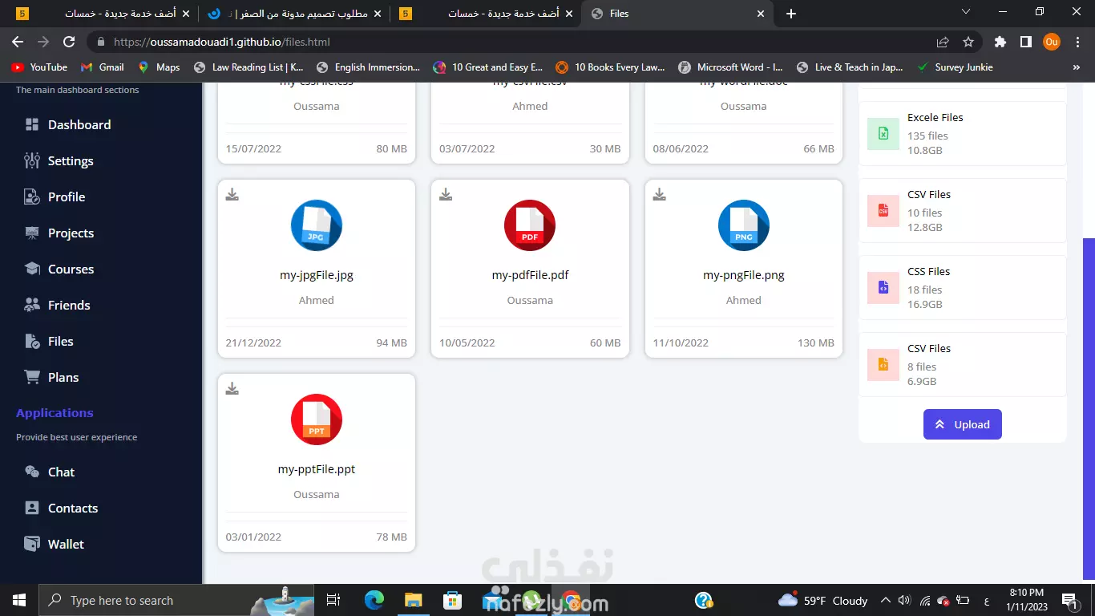The image size is (1095, 616).
Task: Click the blue PNG file icon
Action: tap(744, 225)
